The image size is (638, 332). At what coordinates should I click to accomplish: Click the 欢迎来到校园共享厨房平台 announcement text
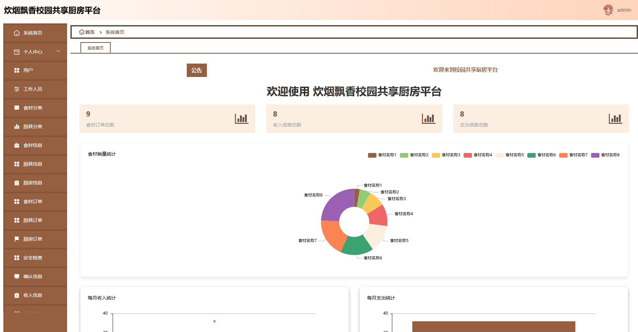click(465, 70)
